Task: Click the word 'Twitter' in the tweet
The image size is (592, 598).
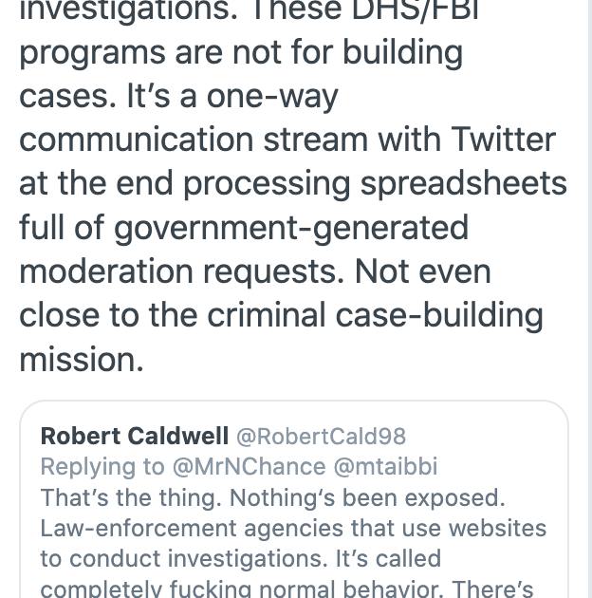Action: 503,140
